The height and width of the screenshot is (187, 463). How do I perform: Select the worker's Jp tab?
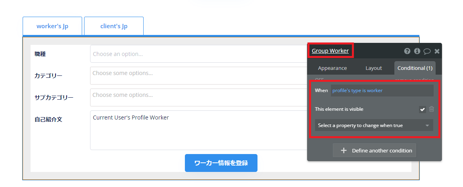tap(52, 26)
